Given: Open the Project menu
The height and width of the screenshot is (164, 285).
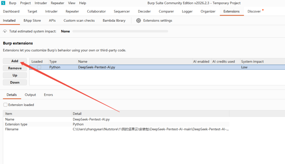Looking at the screenshot, I should (25, 3).
